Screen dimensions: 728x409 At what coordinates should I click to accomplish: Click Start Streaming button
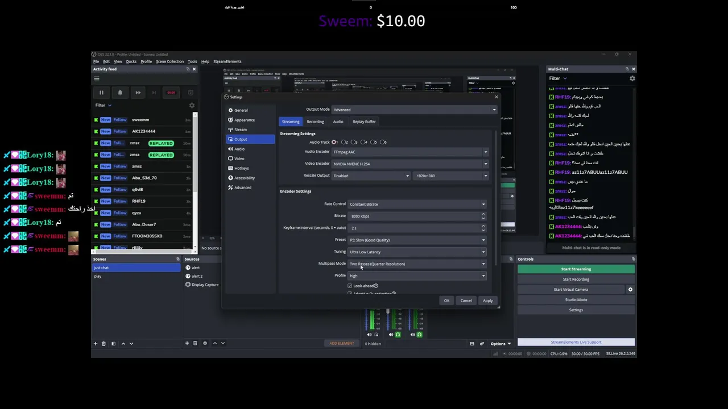pos(576,269)
